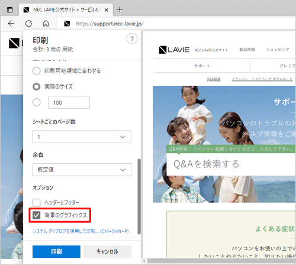Click the LAVIE logo in print preview
This screenshot has width=296, height=265.
(x=174, y=50)
